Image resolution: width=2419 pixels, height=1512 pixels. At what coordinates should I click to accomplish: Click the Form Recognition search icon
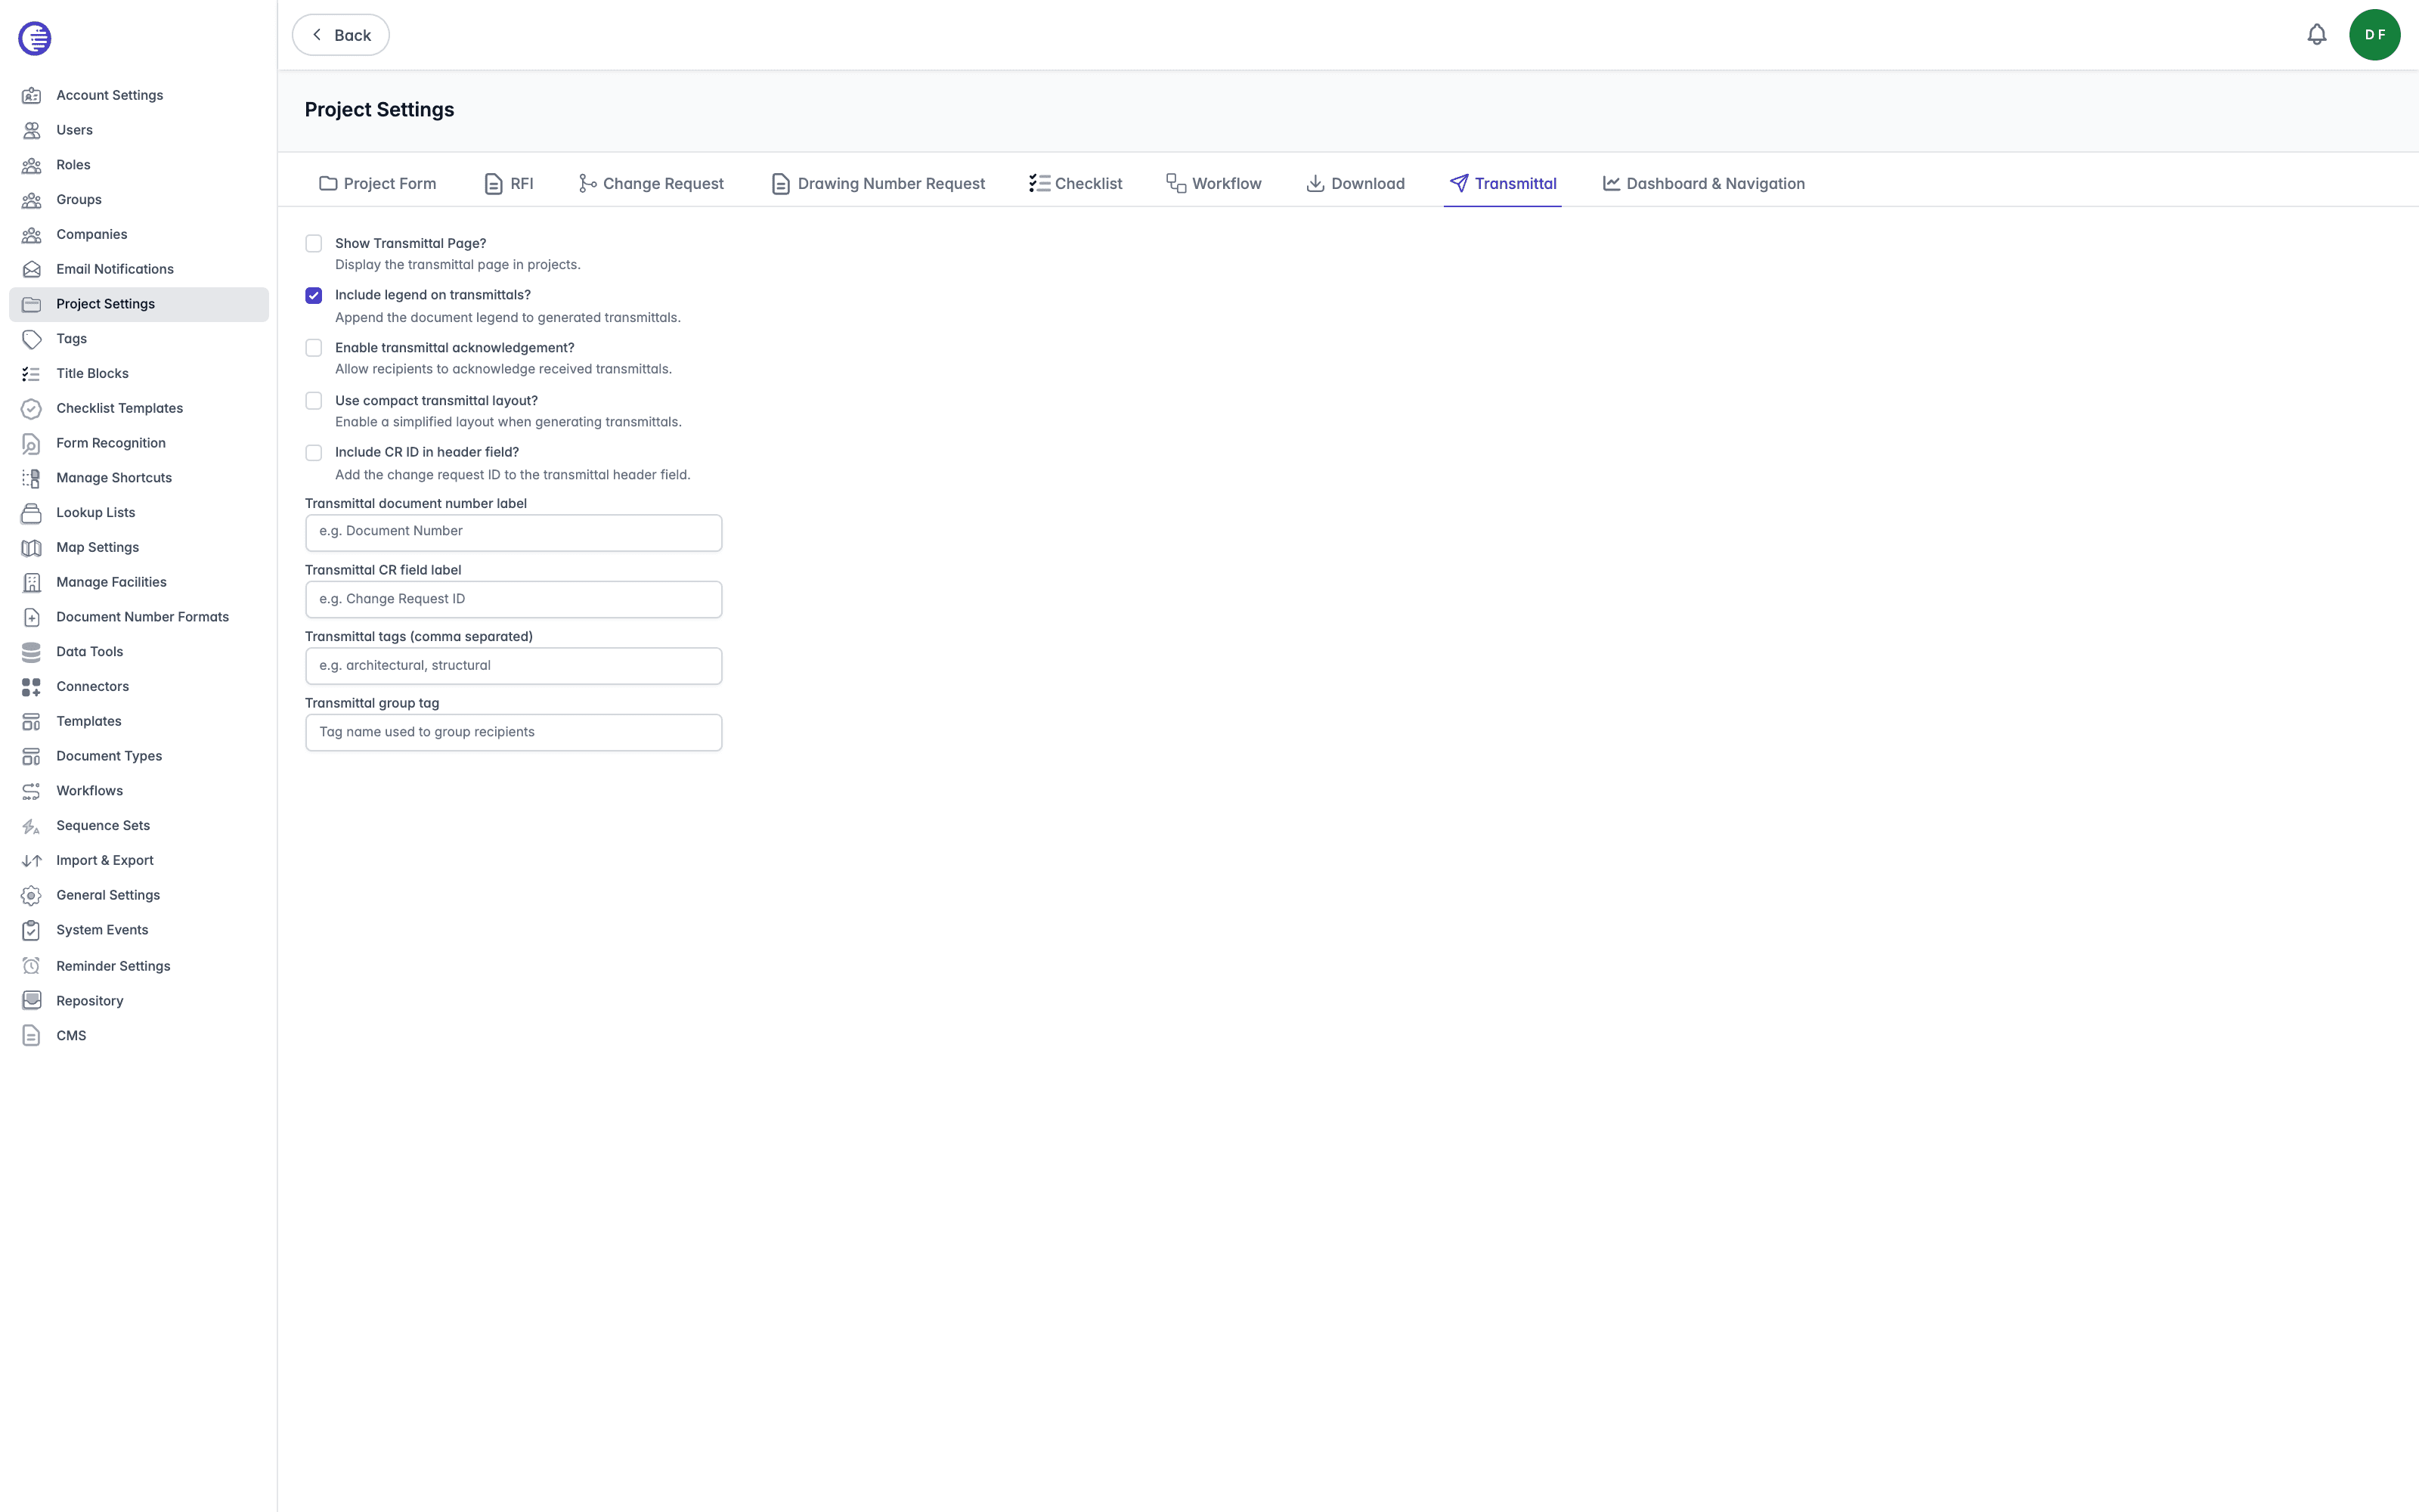pos(32,443)
